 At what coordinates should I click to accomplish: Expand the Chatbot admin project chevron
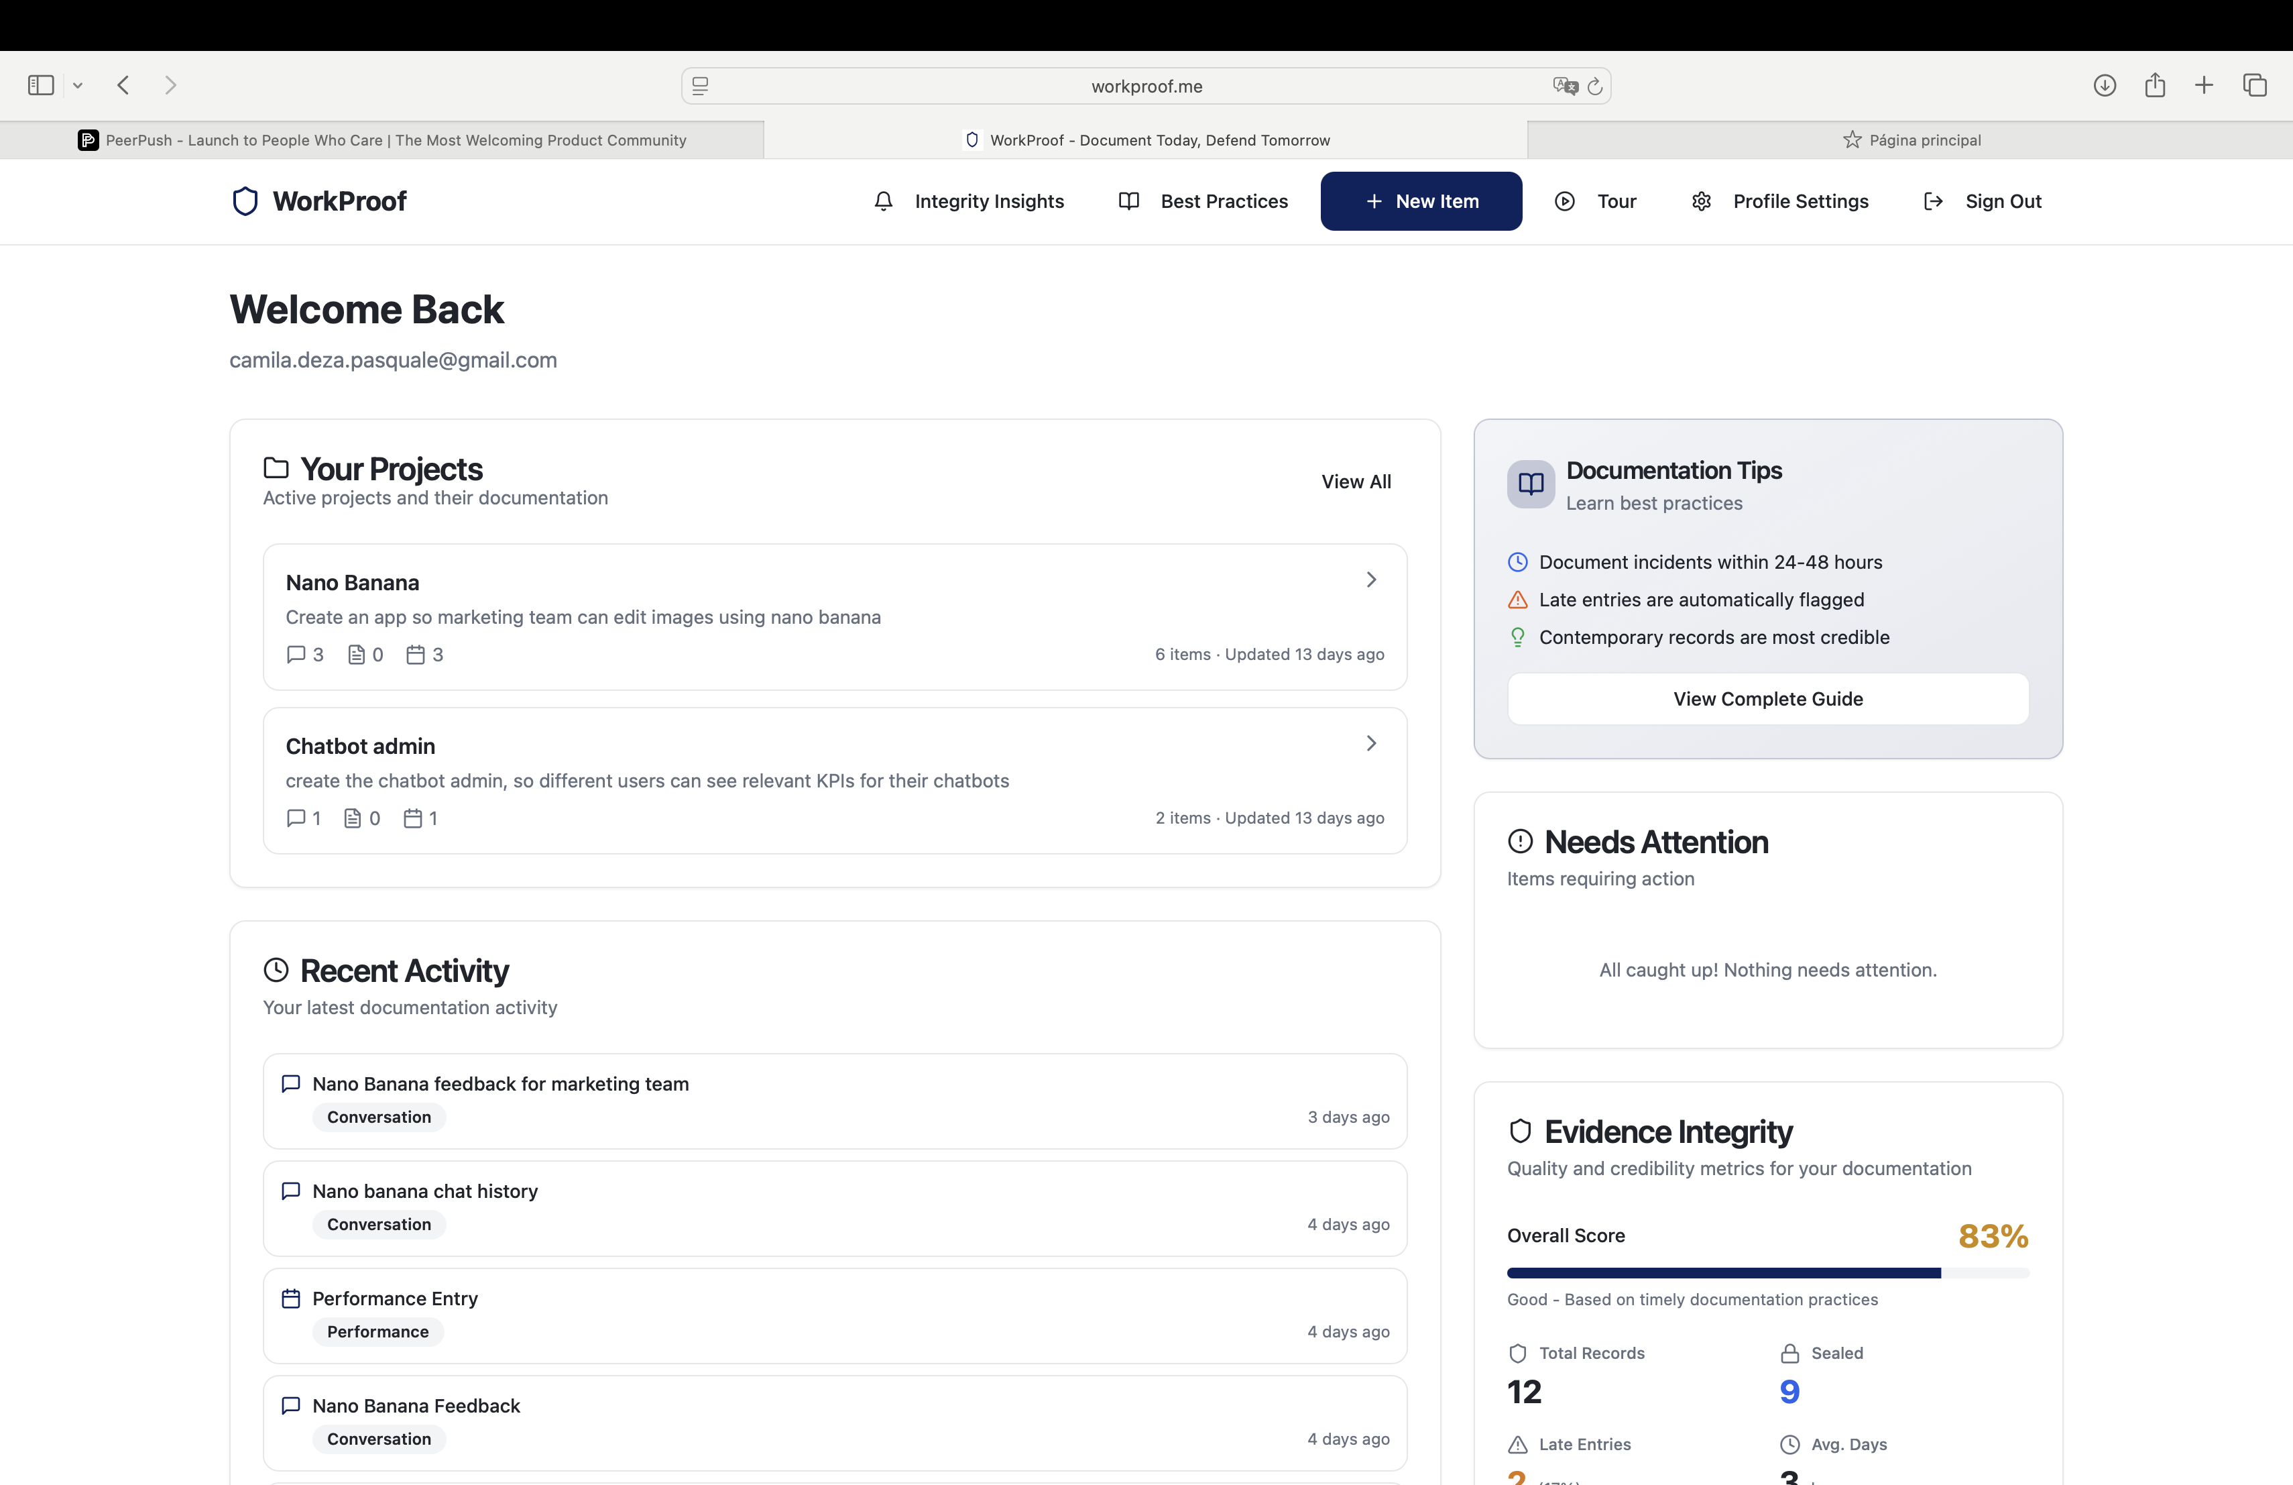click(1371, 742)
